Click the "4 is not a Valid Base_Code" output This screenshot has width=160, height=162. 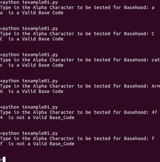(37, 117)
